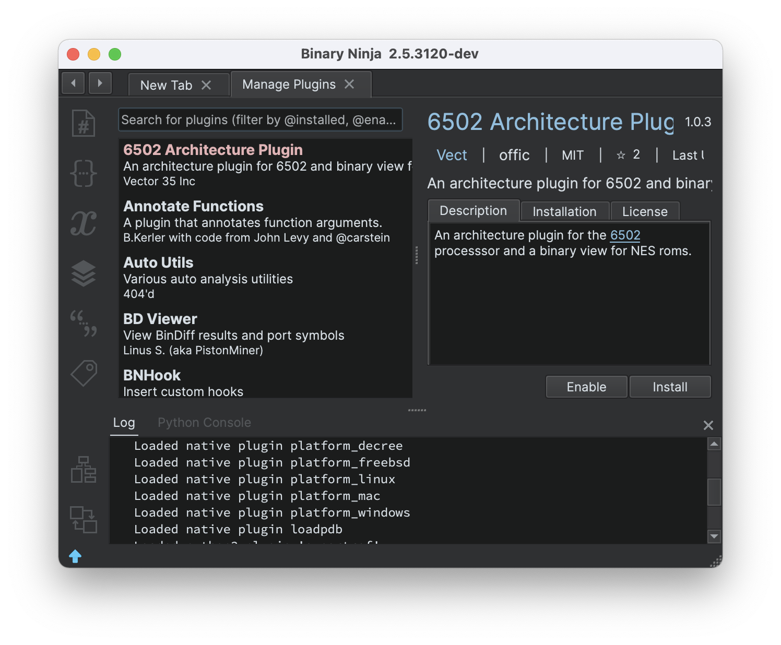The width and height of the screenshot is (781, 645).
Task: Show the Description tab
Action: tap(474, 211)
